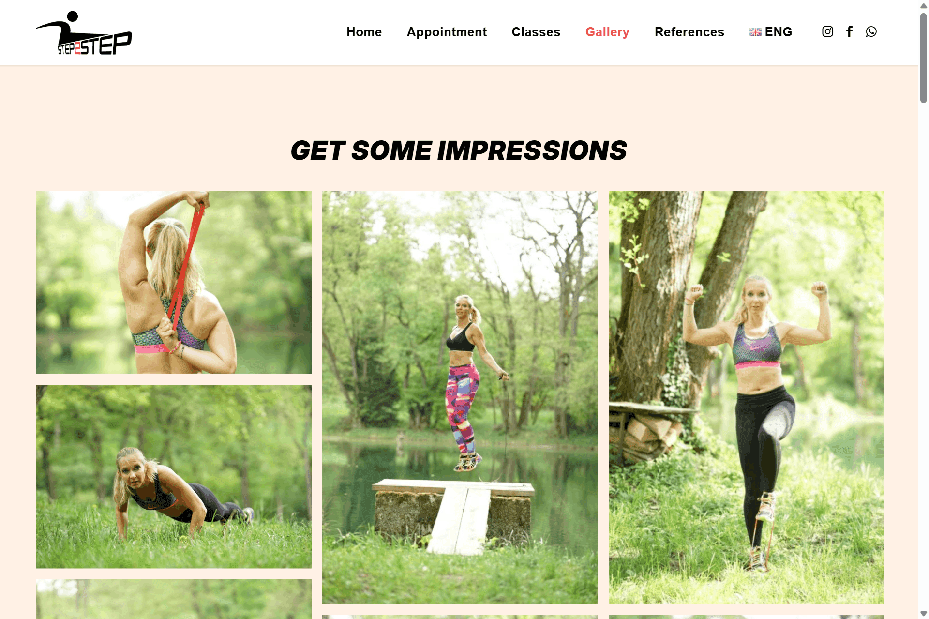This screenshot has height=619, width=929.
Task: Open the partially visible bottom-left photo
Action: (174, 599)
